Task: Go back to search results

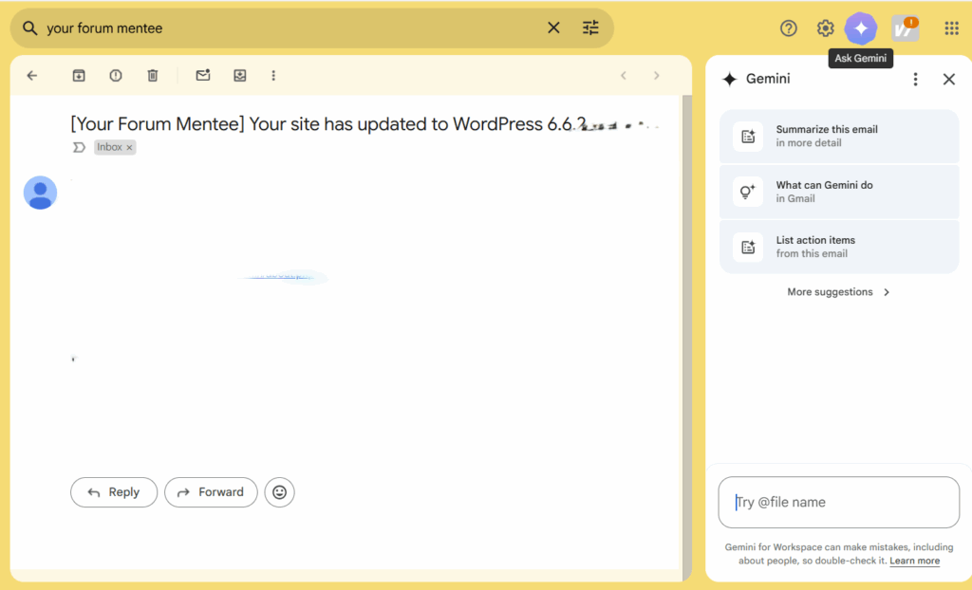Action: 32,76
